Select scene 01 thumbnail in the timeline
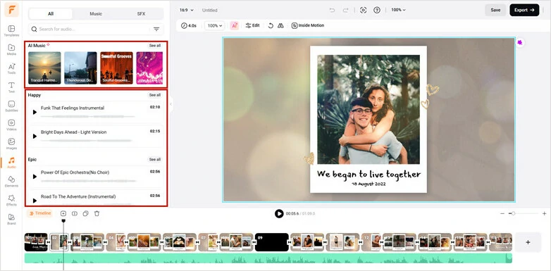Image resolution: width=551 pixels, height=271 pixels. coord(36,242)
